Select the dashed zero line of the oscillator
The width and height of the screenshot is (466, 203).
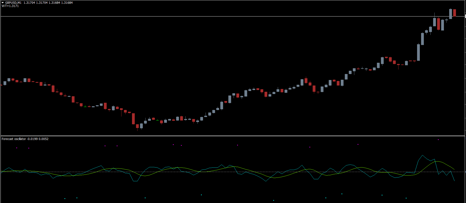pyautogui.click(x=226, y=172)
